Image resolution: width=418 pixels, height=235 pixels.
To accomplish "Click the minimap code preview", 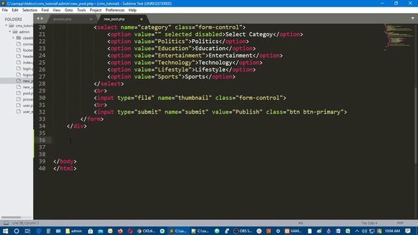I will [x=398, y=37].
